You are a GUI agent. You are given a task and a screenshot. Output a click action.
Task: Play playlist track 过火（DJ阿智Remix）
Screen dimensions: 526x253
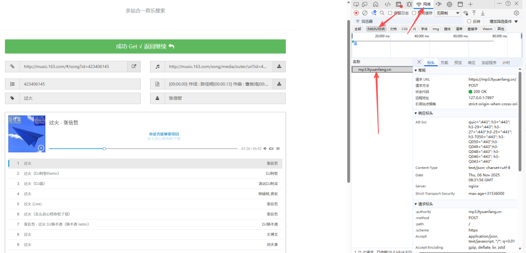[x=145, y=173]
